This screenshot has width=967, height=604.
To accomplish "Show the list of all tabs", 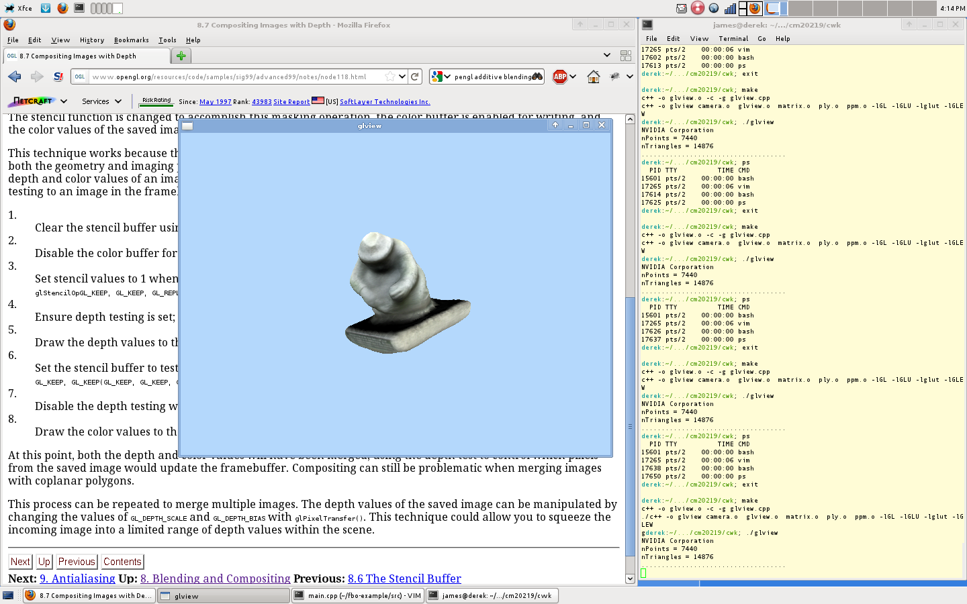I will click(x=607, y=56).
